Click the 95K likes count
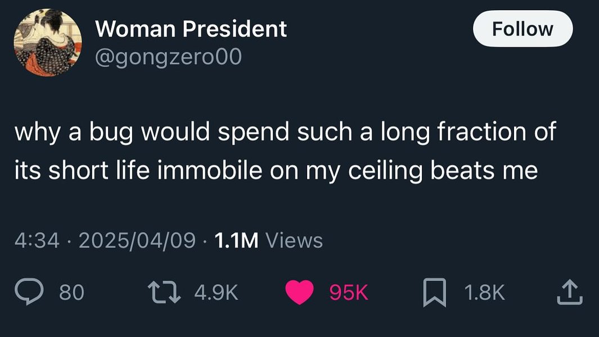The height and width of the screenshot is (337, 599). click(348, 292)
